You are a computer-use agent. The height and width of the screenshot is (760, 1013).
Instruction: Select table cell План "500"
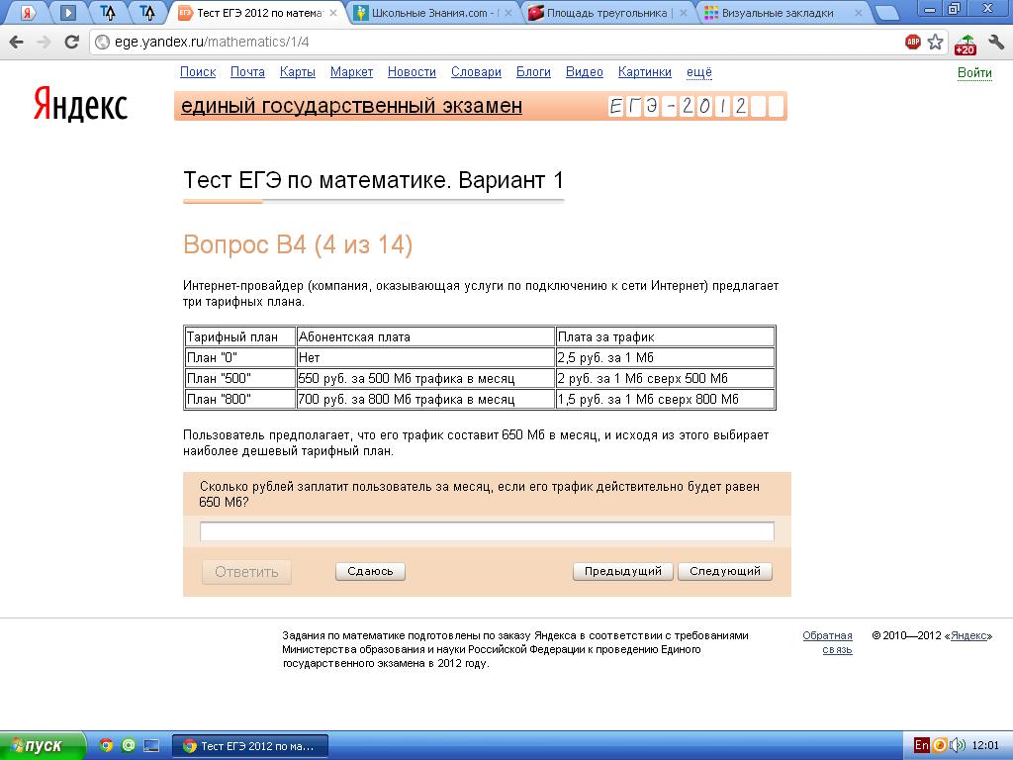[x=239, y=378]
